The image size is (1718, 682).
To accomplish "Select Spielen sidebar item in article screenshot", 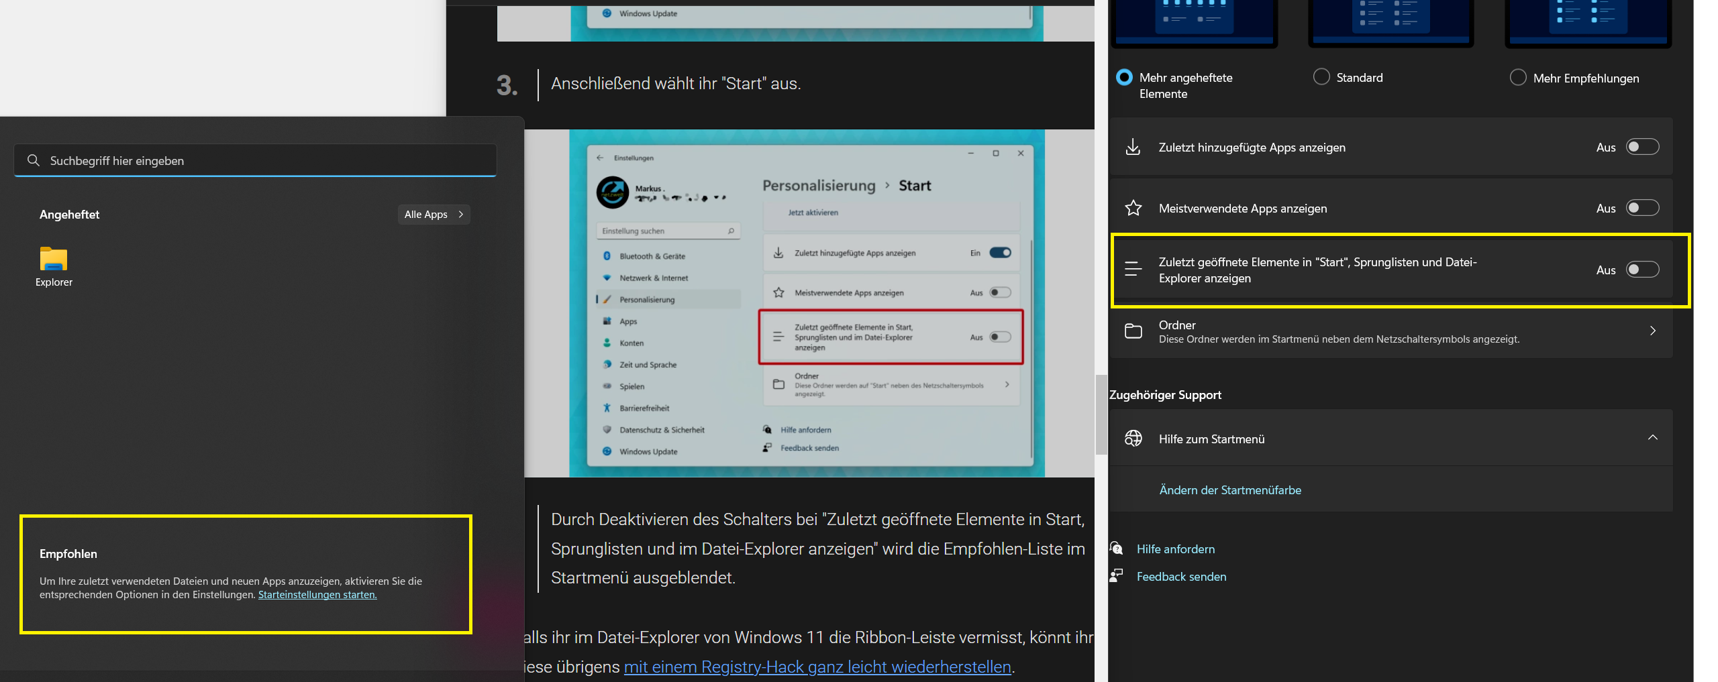I will [668, 386].
